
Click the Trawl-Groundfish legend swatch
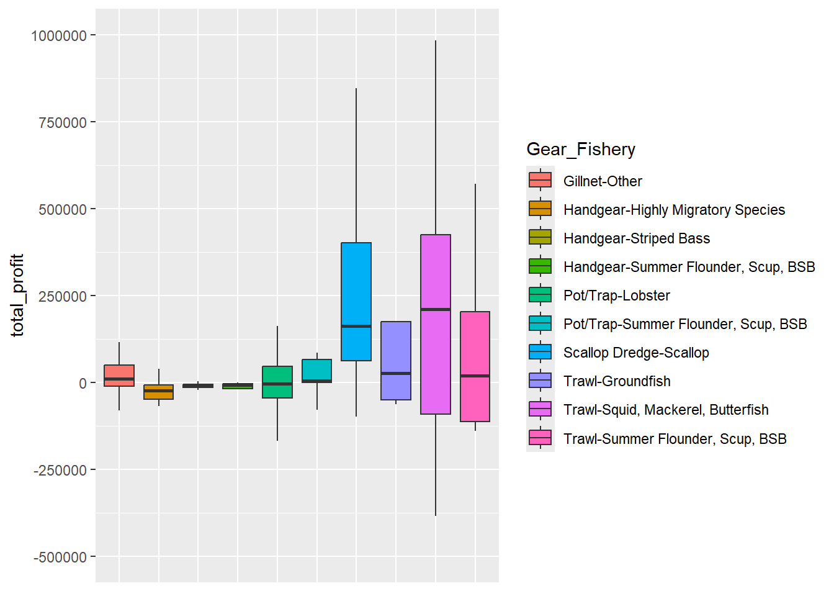tap(540, 381)
